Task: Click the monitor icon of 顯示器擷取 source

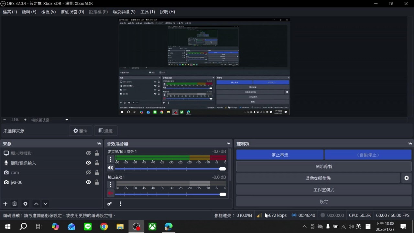Action: tap(6, 153)
